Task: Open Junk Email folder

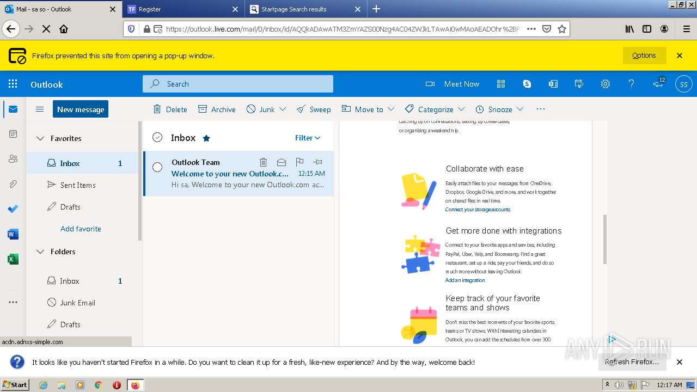Action: pos(83,303)
